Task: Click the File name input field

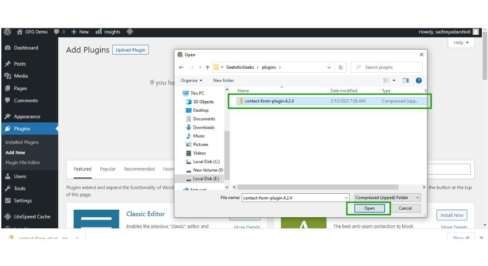Action: pos(295,198)
